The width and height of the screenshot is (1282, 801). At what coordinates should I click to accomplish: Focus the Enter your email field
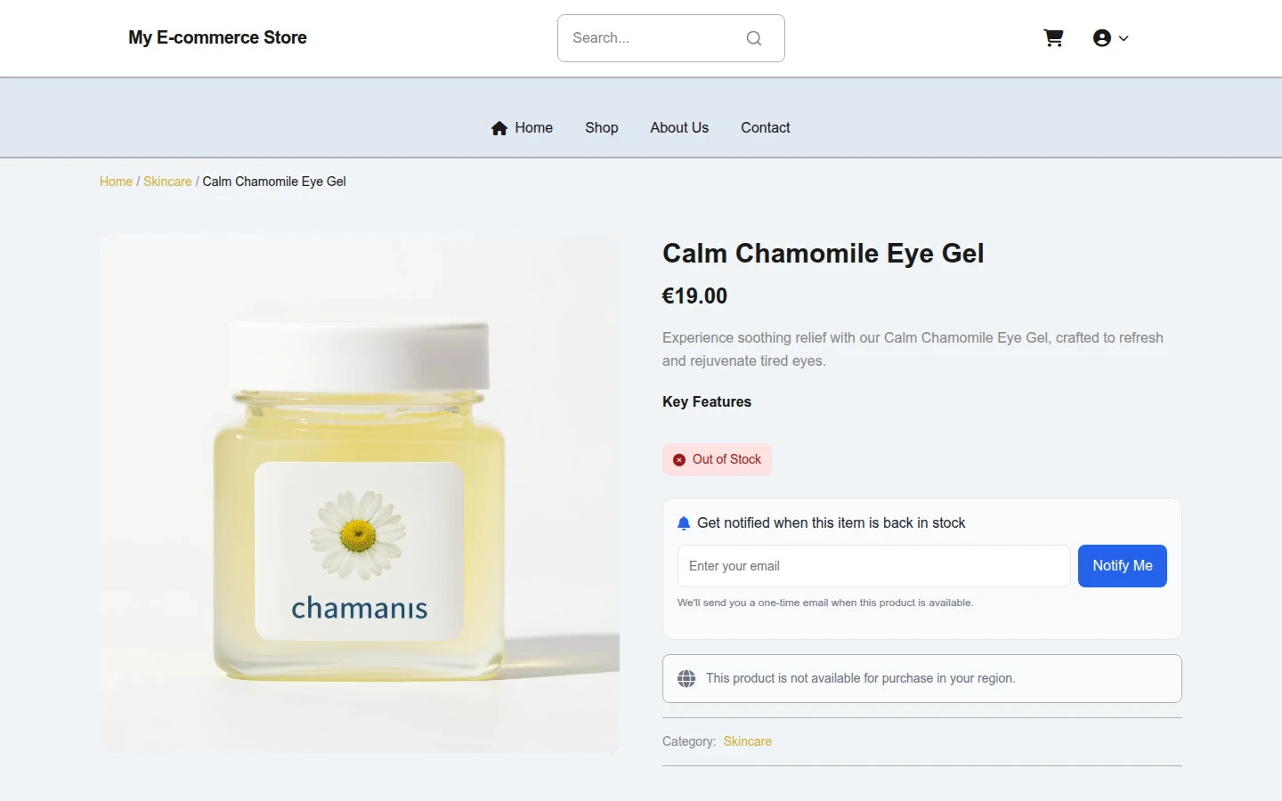(x=874, y=566)
